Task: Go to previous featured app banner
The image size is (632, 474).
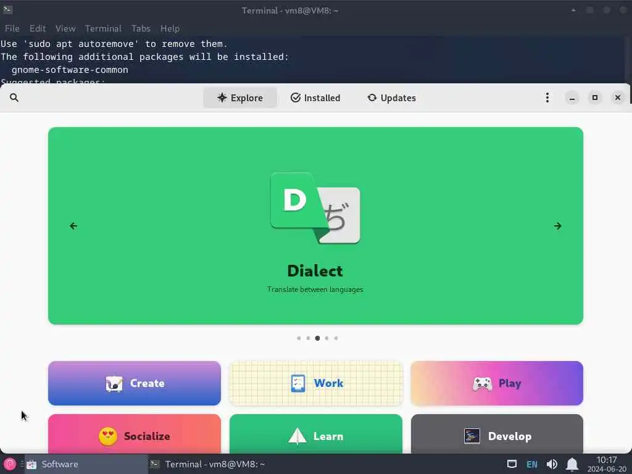Action: [73, 226]
